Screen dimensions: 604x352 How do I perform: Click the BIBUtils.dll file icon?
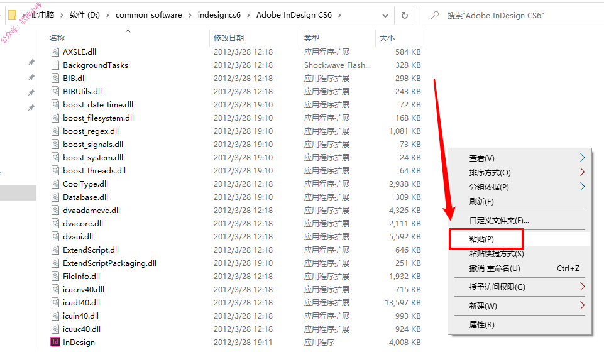coord(55,91)
